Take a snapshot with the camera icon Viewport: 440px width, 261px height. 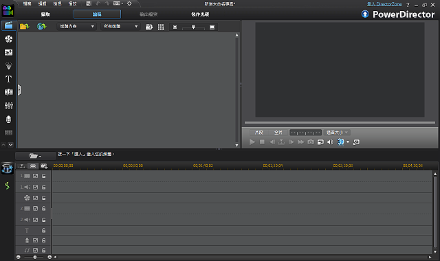tap(310, 142)
